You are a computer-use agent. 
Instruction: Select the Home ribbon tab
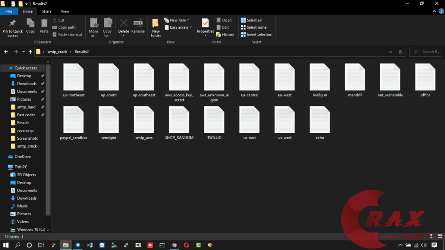point(27,11)
